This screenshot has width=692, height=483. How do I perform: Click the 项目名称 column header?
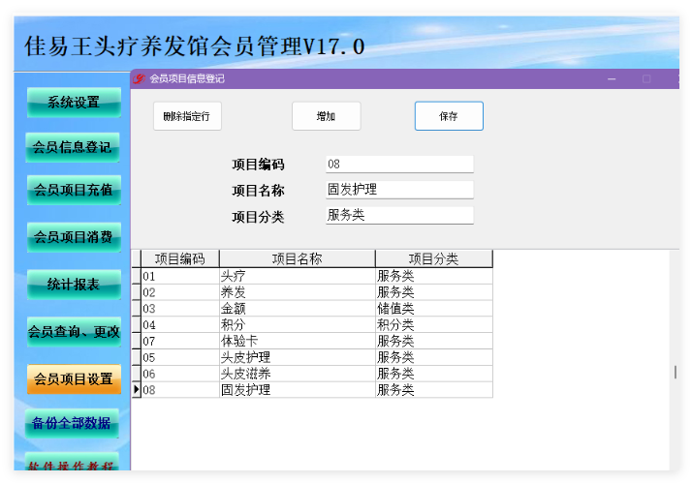(297, 258)
